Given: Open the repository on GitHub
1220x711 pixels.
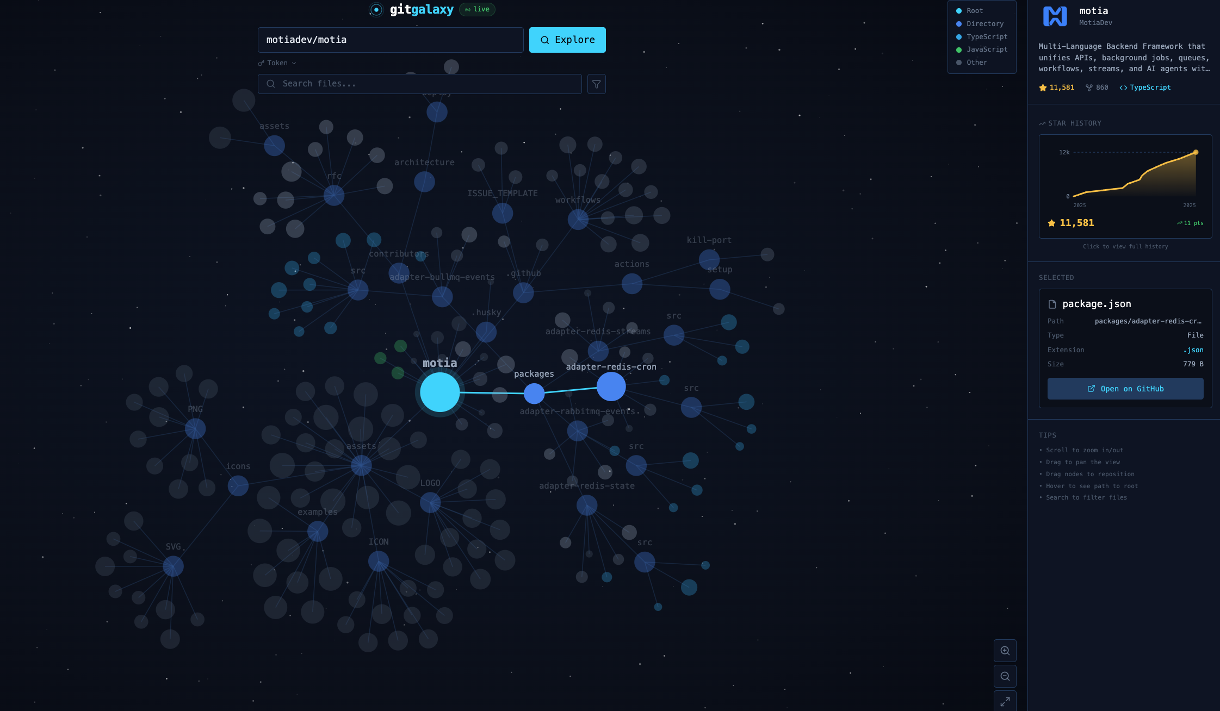Looking at the screenshot, I should [1125, 388].
